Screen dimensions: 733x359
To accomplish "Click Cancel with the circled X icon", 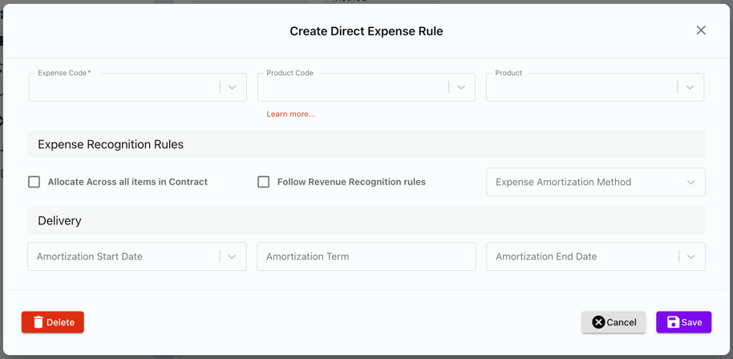I will [614, 322].
